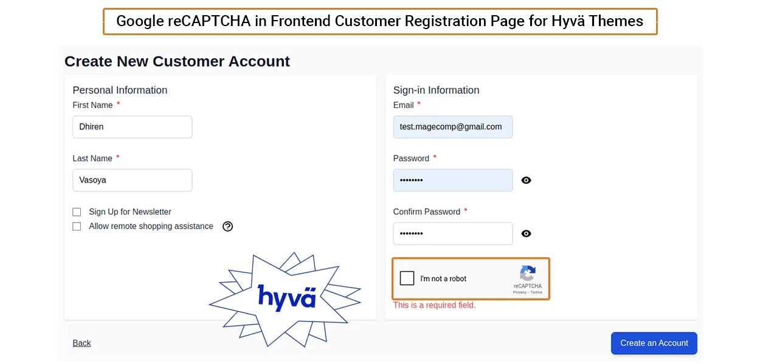
Task: Check Allow remote shopping assistance
Action: [77, 226]
